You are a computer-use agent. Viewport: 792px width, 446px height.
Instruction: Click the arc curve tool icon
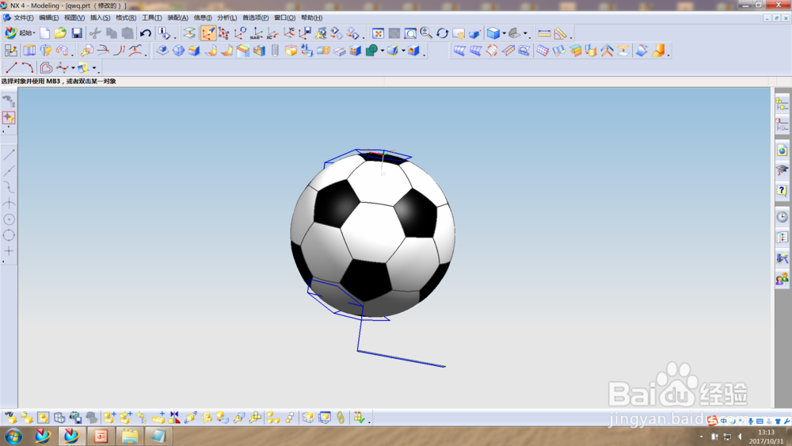pyautogui.click(x=27, y=67)
